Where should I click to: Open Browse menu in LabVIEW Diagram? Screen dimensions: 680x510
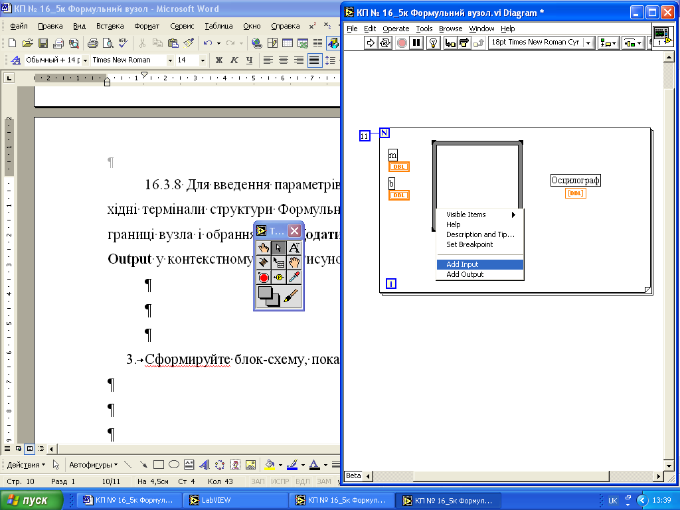pos(451,29)
